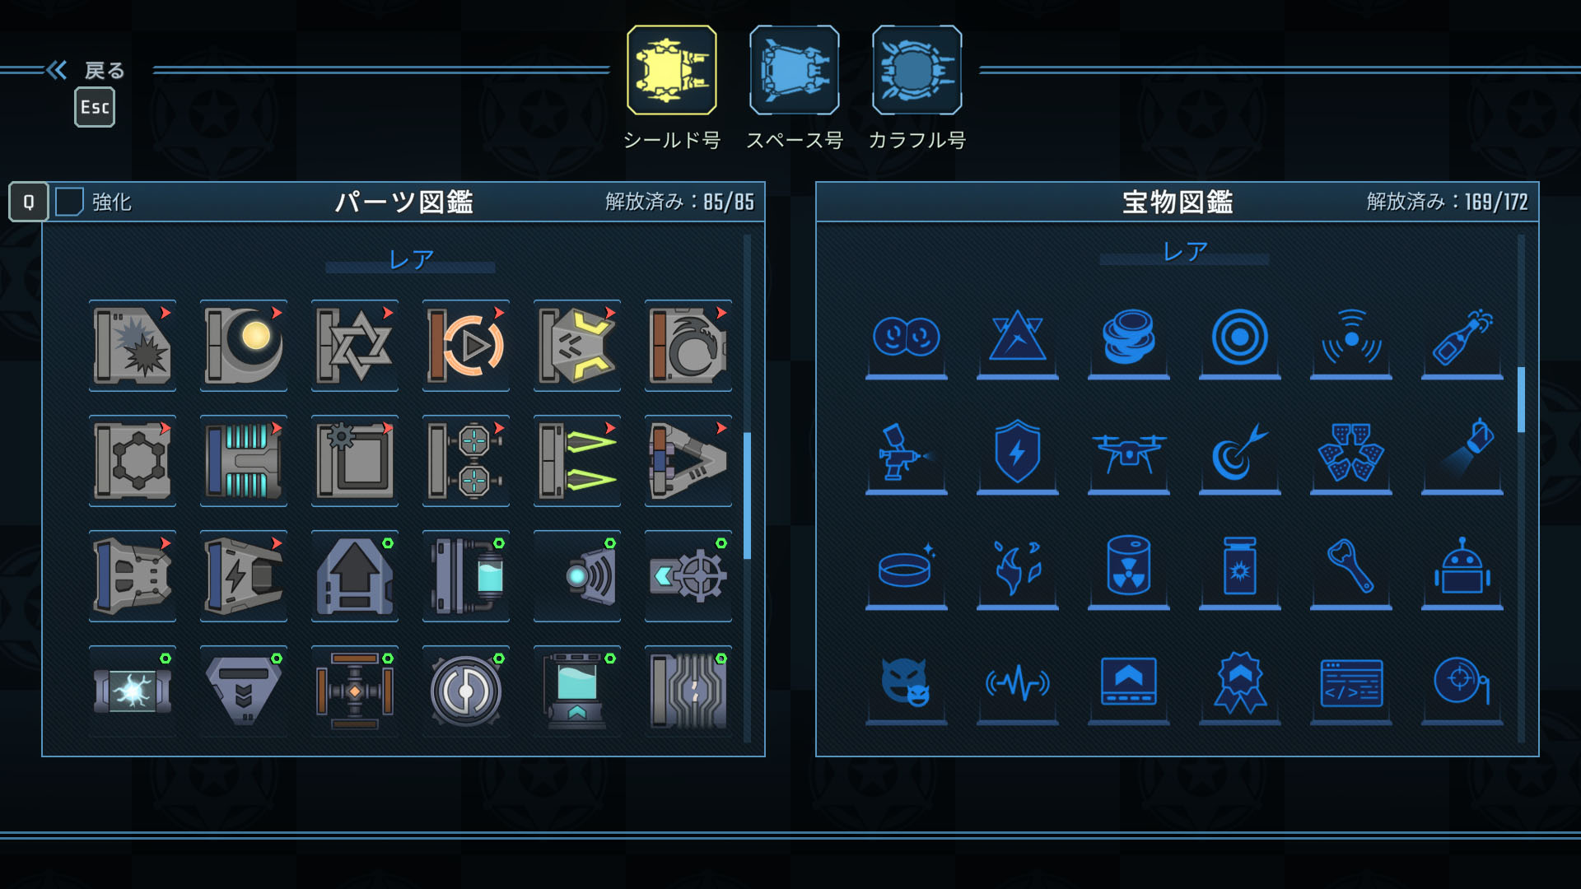The width and height of the screenshot is (1581, 889).
Task: Select the hexagon honeycomb part icon
Action: [133, 461]
